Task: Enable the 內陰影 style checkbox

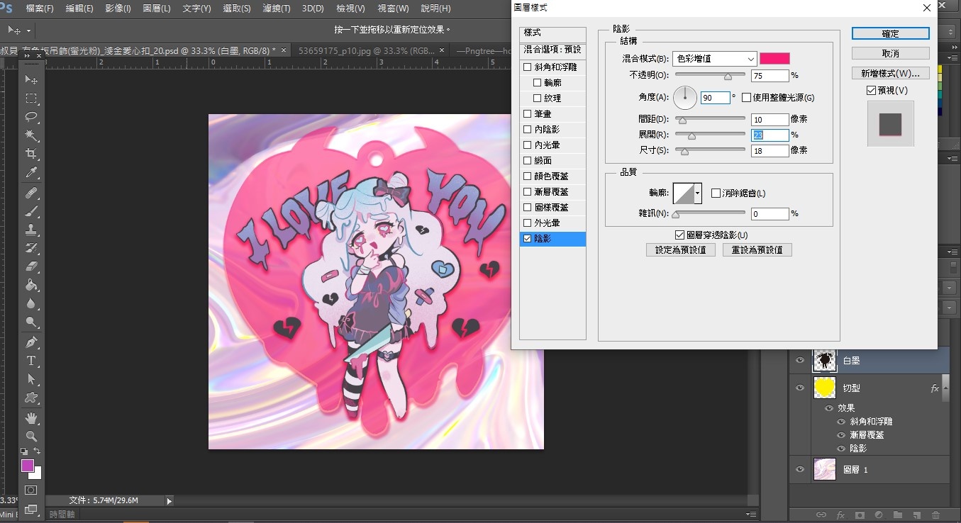Action: tap(527, 130)
